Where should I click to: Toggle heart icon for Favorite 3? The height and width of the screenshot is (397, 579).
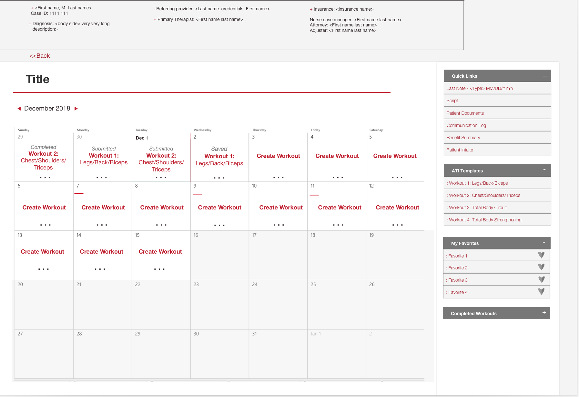541,279
